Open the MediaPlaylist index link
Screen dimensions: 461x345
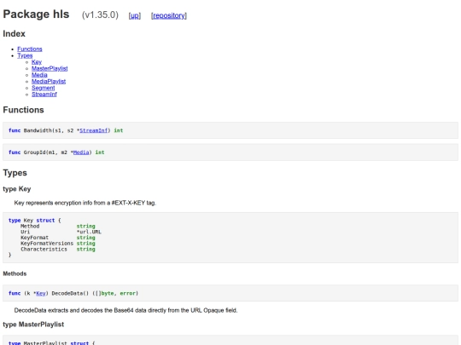point(49,81)
